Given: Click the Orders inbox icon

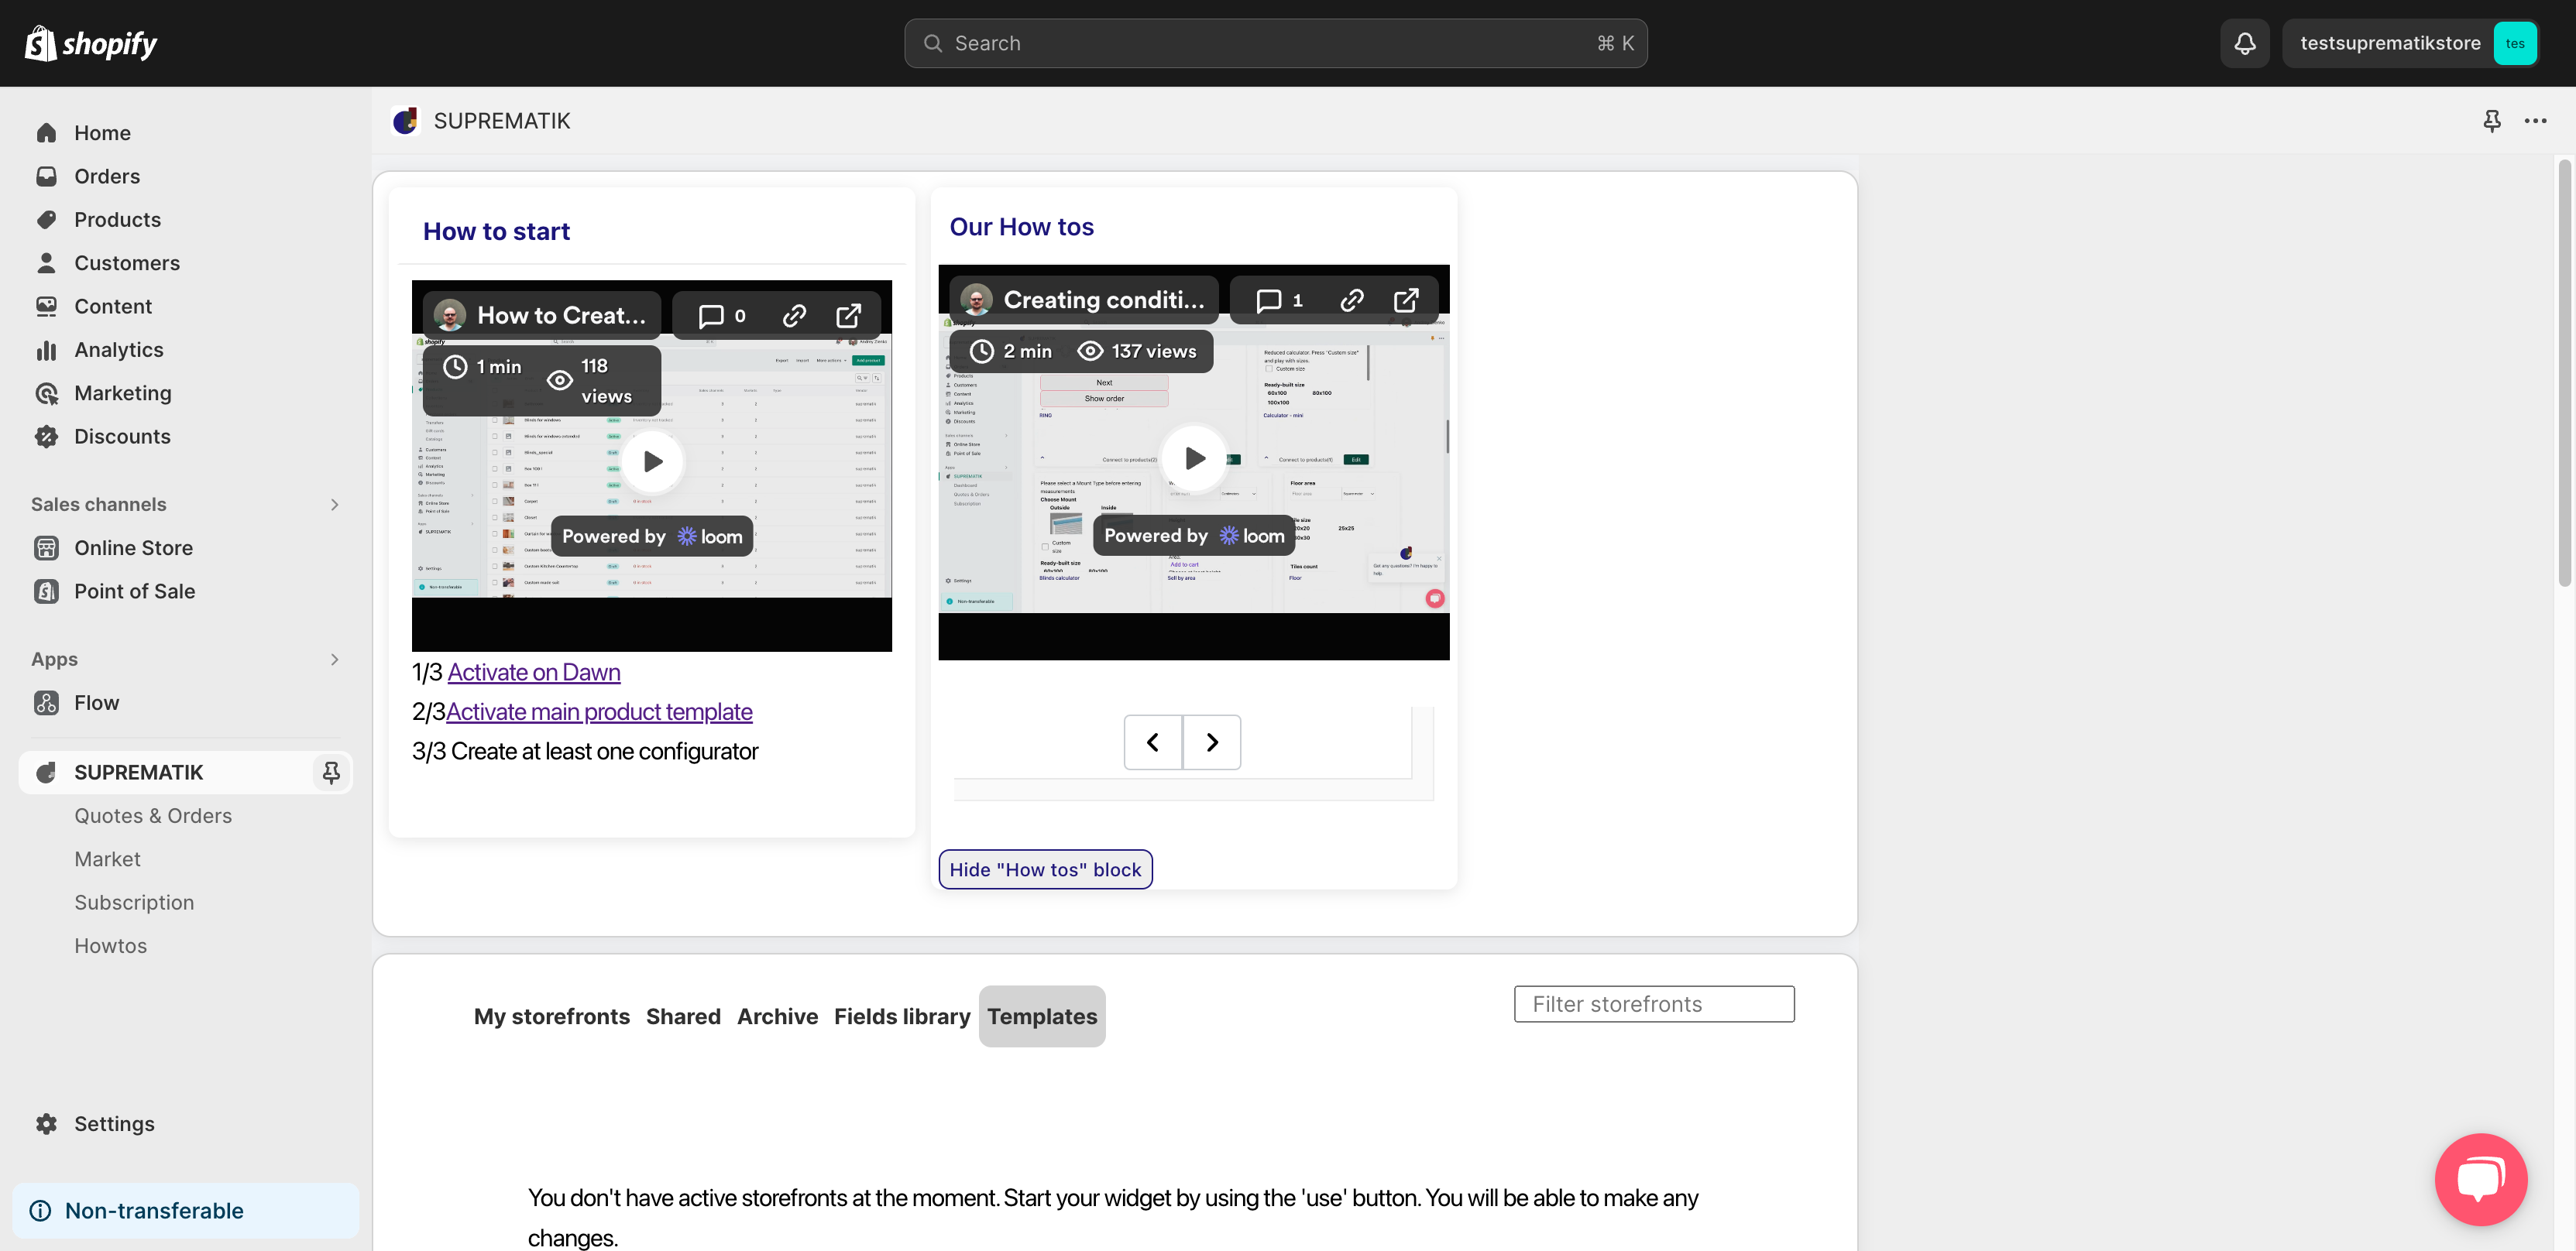Looking at the screenshot, I should 46,176.
